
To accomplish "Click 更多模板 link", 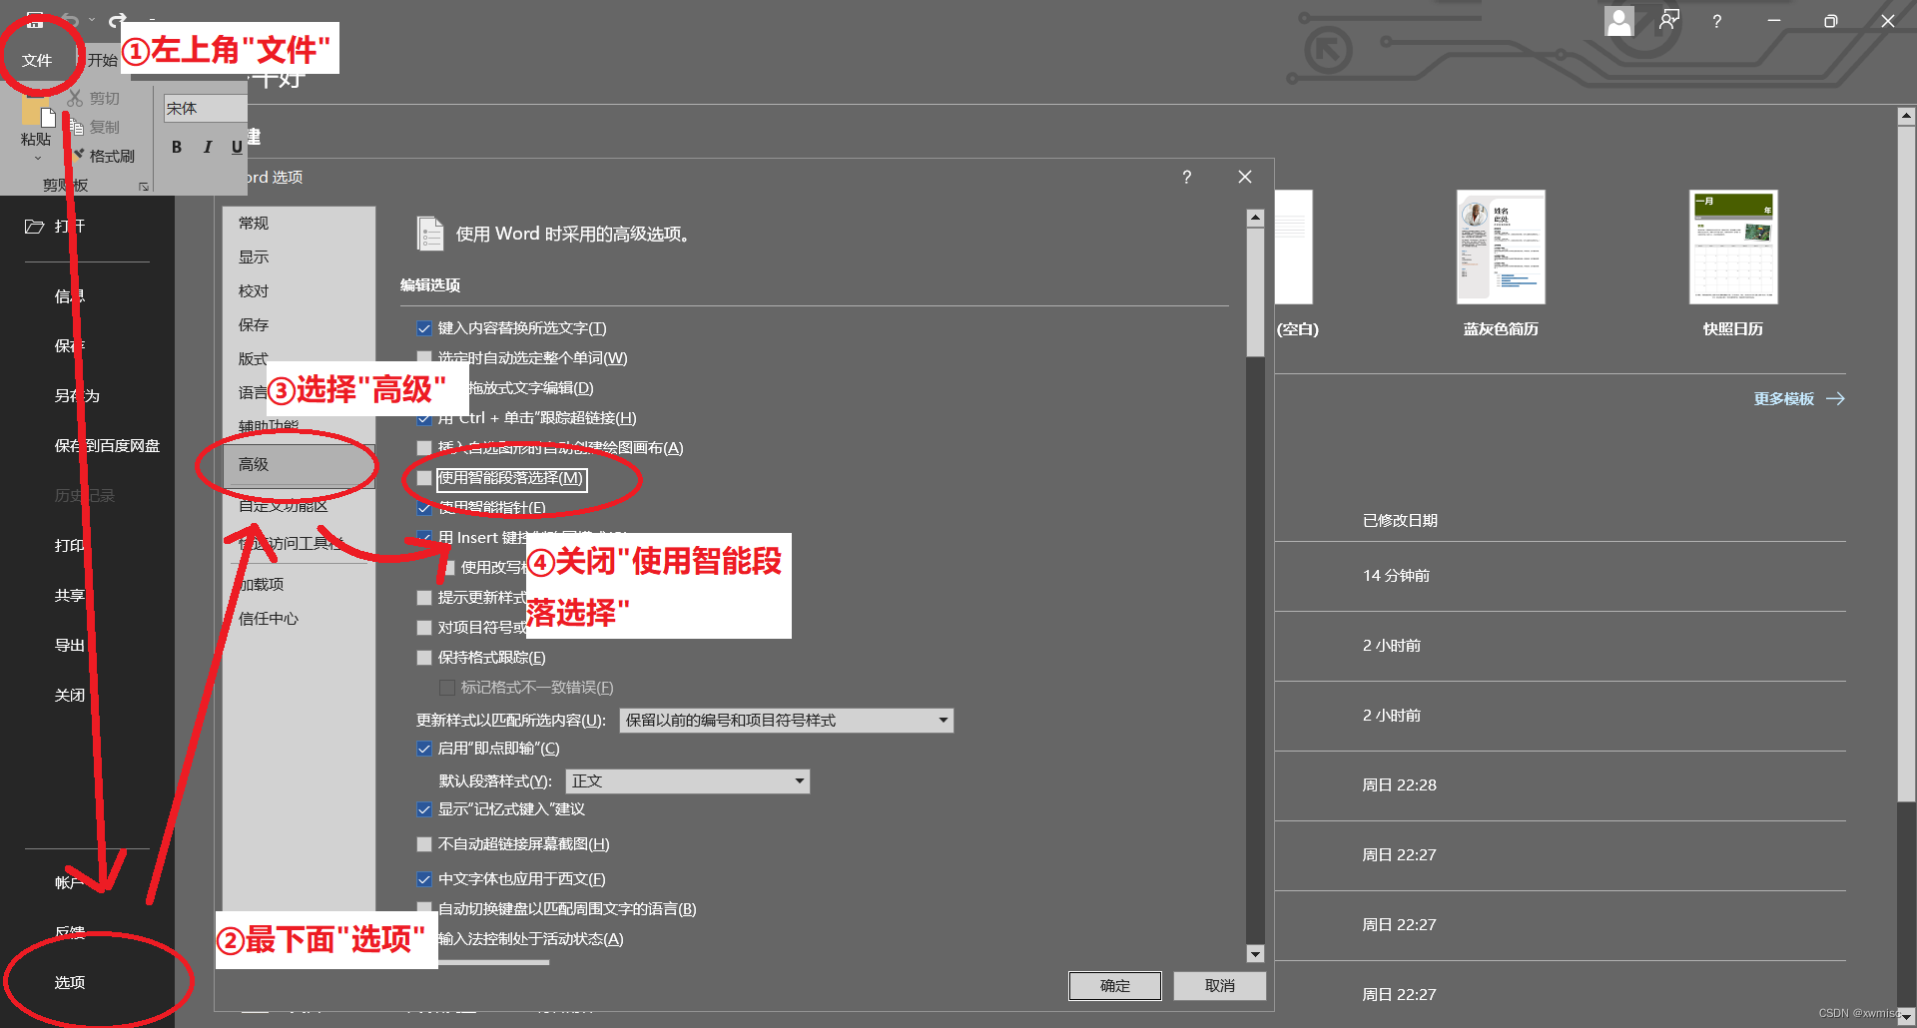I will pyautogui.click(x=1783, y=398).
